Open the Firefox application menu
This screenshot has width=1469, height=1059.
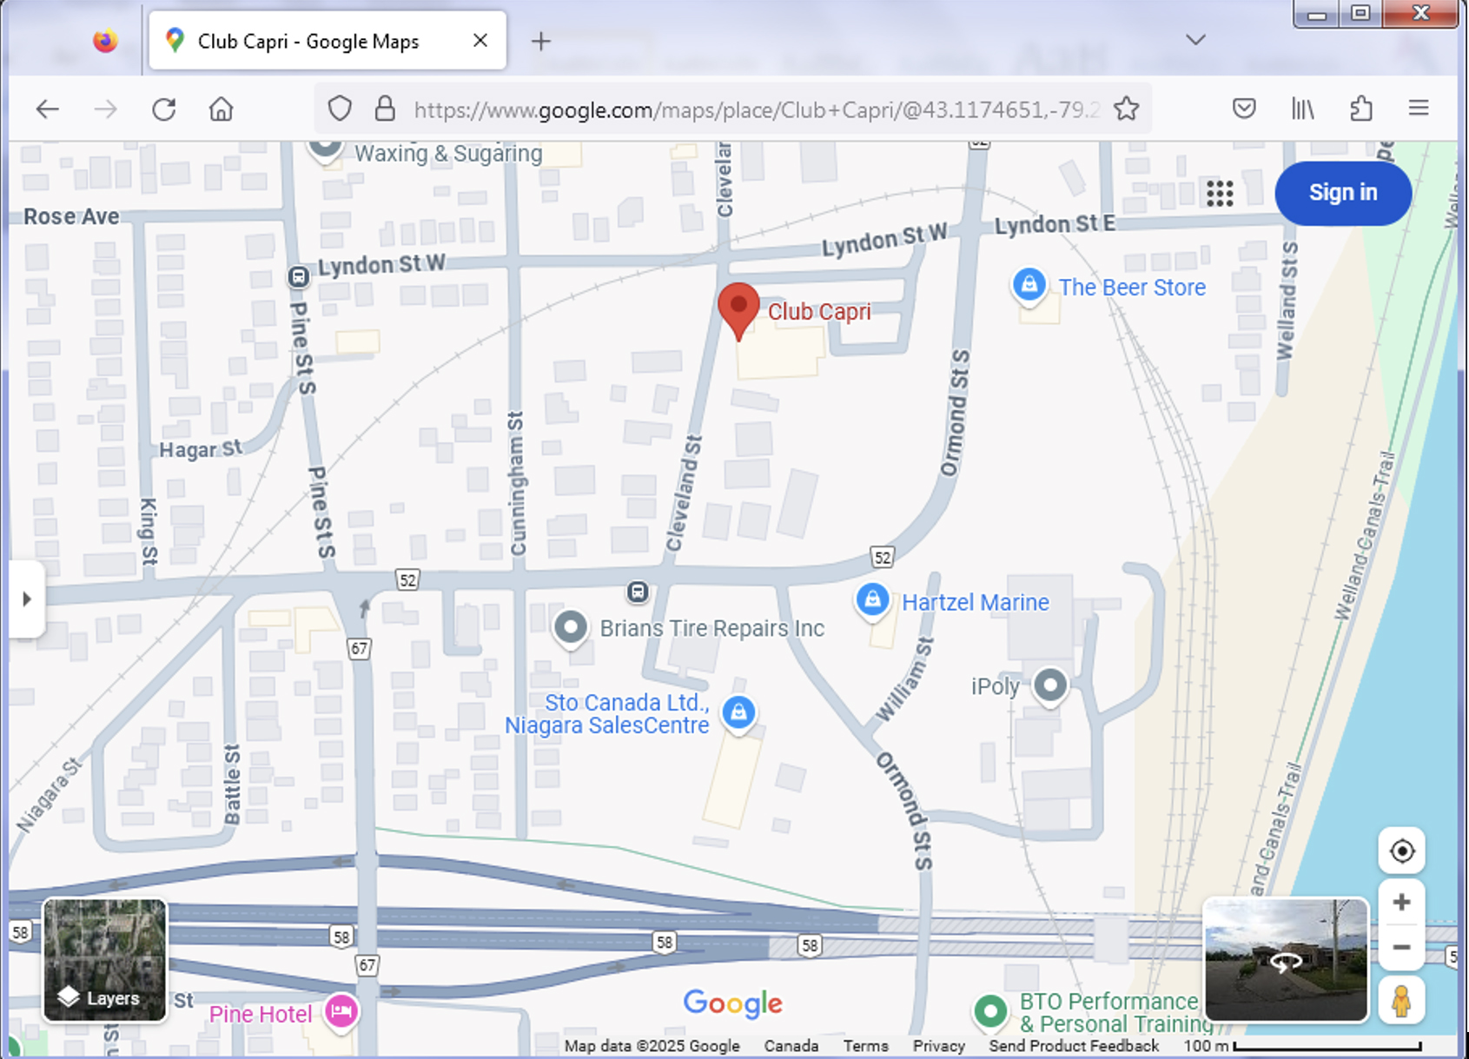point(1419,108)
